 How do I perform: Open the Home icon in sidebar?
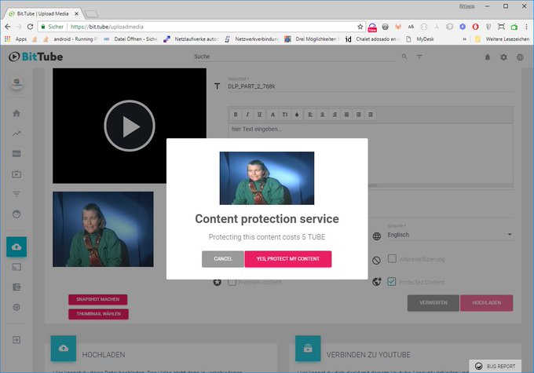click(16, 113)
